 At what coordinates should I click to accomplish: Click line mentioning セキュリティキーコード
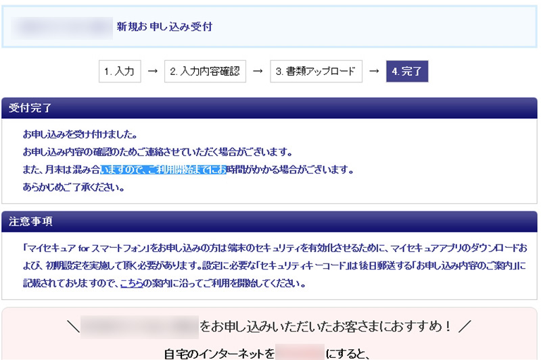(x=275, y=265)
